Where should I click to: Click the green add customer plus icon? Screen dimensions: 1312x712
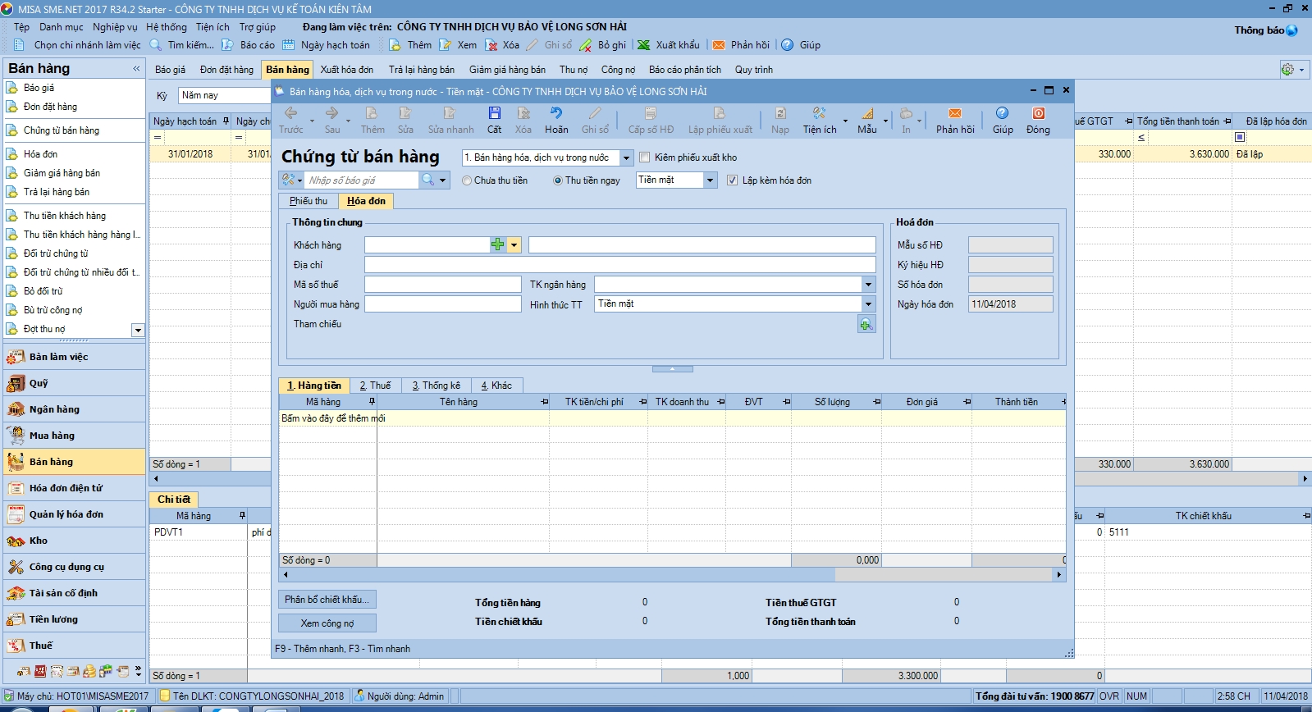pos(497,244)
